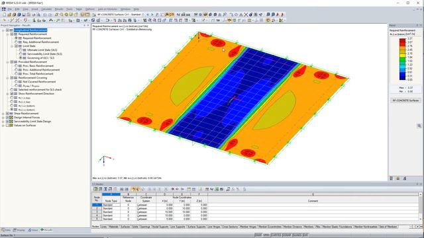Toggle Shear Reinforcement checkbox
This screenshot has height=238, width=424.
[7, 114]
